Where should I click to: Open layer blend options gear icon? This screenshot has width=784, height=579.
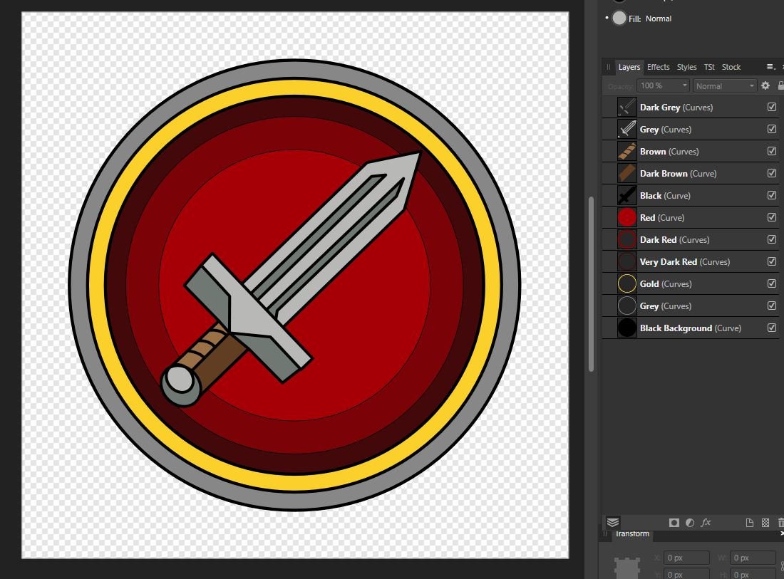click(765, 85)
